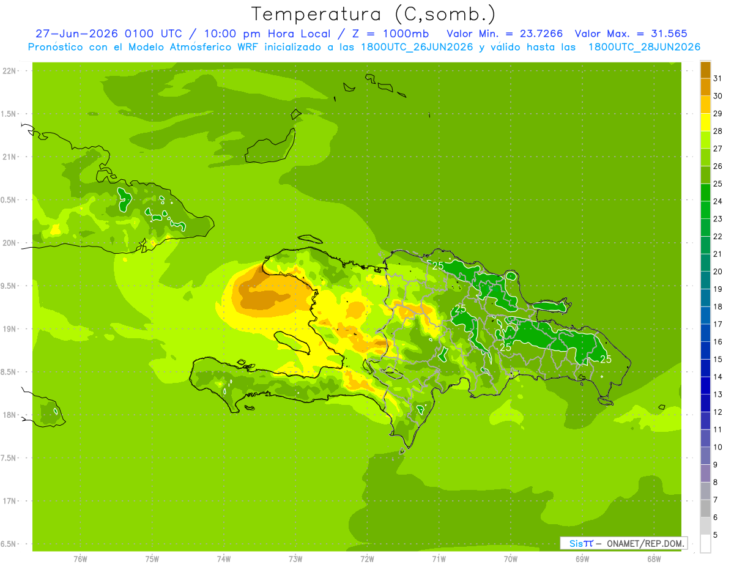Pick the yellow swatch between 28 and 29
The height and width of the screenshot is (567, 734).
[x=705, y=122]
